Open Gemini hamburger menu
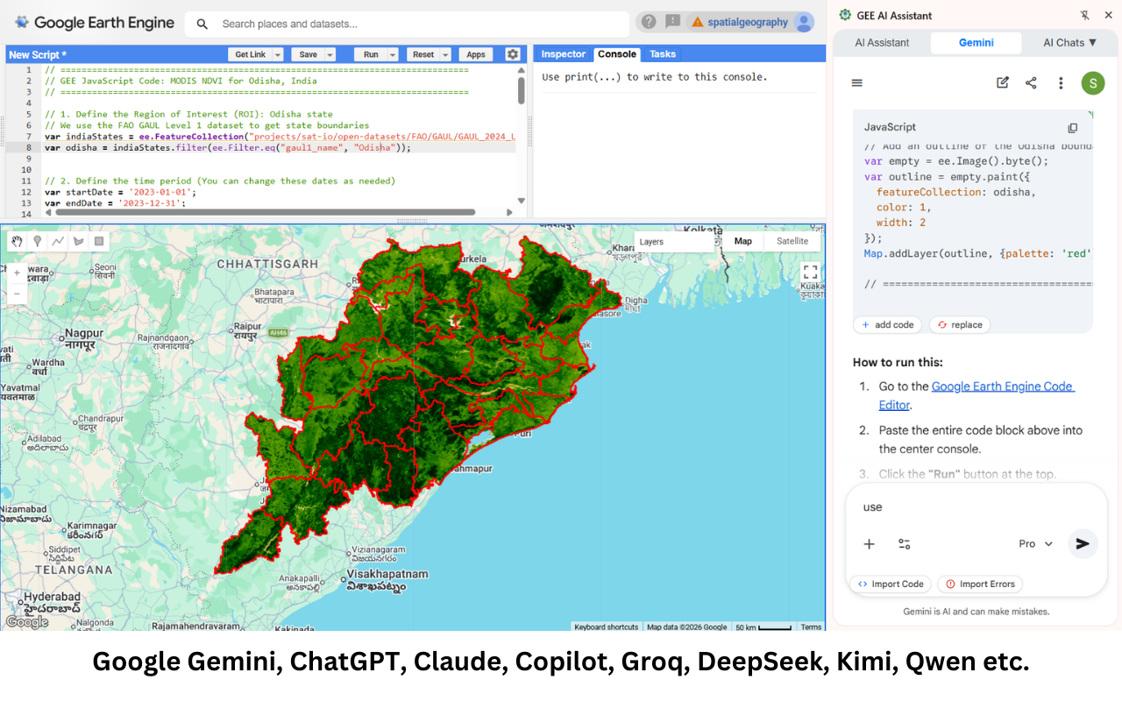Viewport: 1122px width, 701px height. [x=857, y=82]
